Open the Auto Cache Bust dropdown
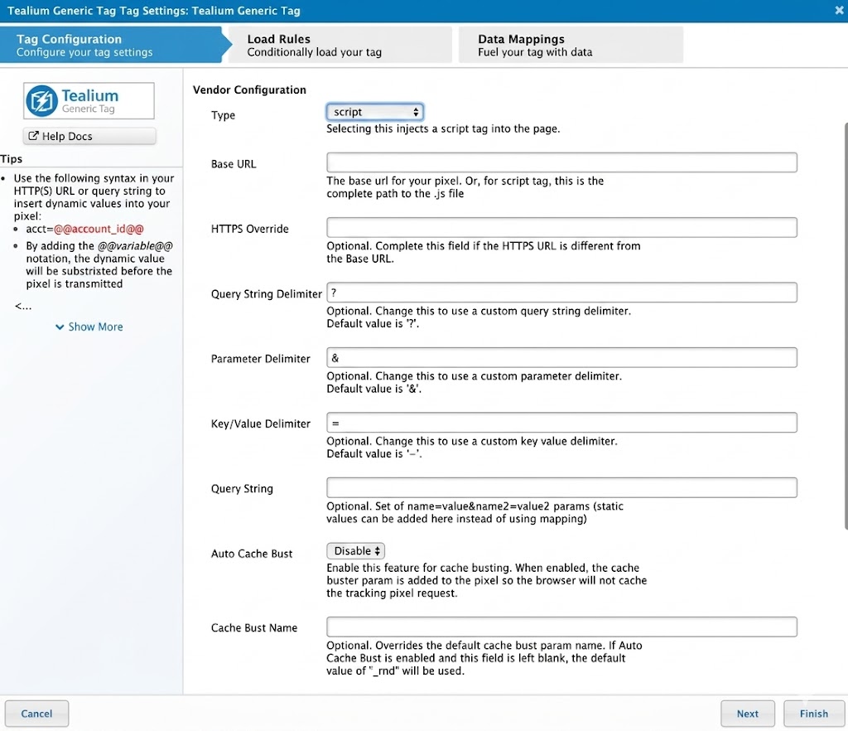848x731 pixels. pos(355,551)
